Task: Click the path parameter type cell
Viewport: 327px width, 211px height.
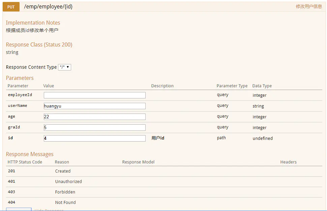Action: pyautogui.click(x=221, y=138)
